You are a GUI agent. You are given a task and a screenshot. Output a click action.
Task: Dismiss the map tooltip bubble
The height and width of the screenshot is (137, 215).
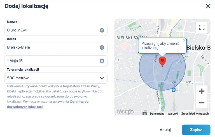pyautogui.click(x=184, y=41)
